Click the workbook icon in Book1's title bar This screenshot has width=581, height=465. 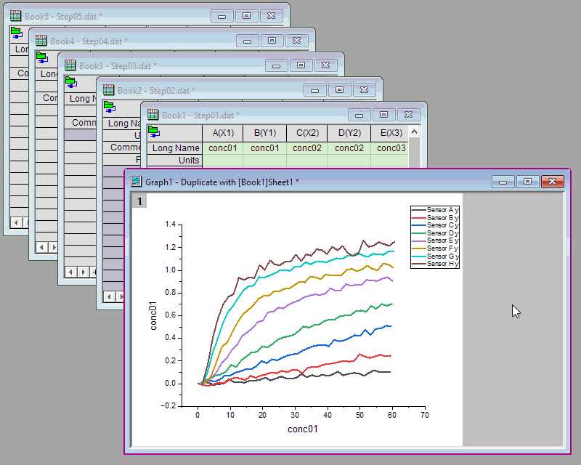(153, 114)
